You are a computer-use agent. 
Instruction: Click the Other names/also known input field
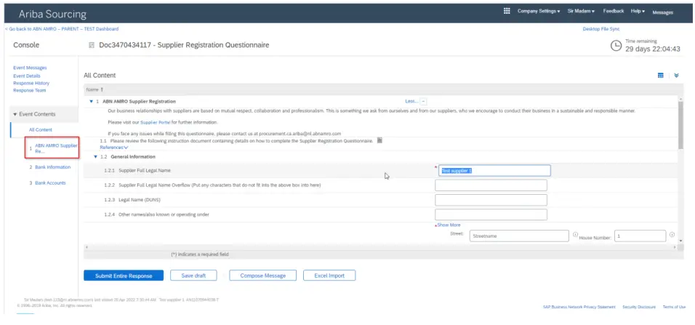click(491, 214)
